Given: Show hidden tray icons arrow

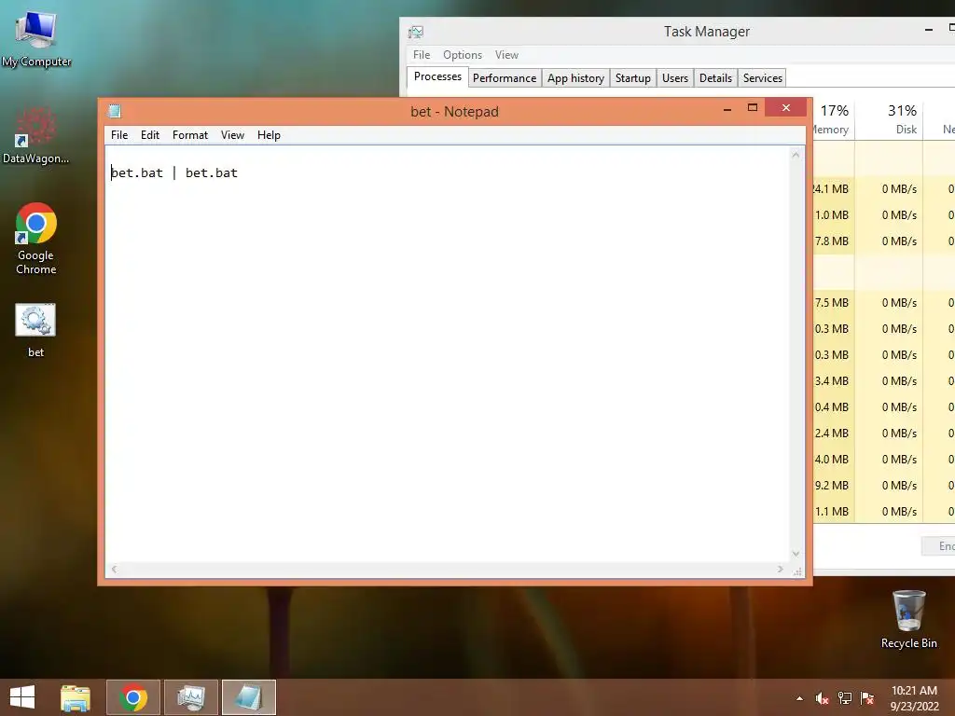Looking at the screenshot, I should [799, 699].
